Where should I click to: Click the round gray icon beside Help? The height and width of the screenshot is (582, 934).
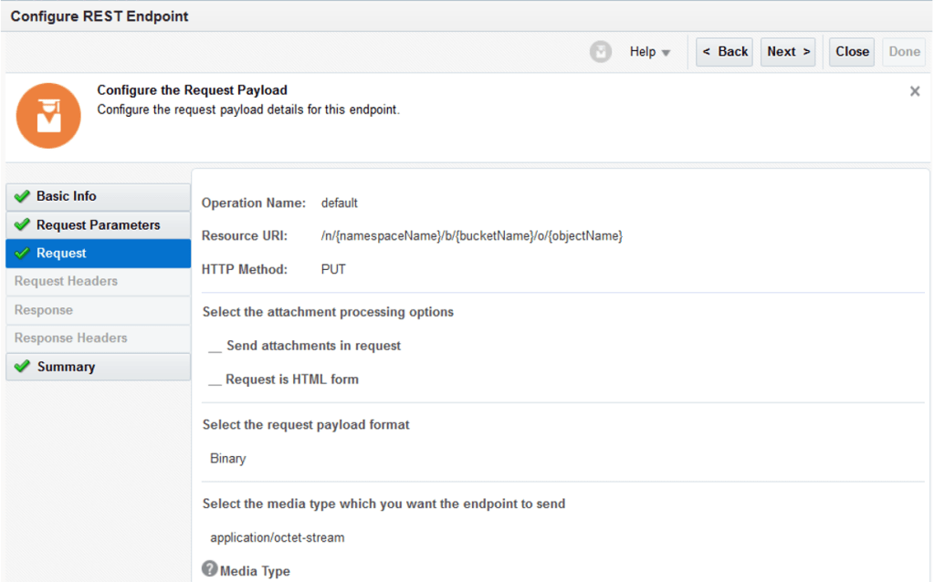[x=600, y=52]
